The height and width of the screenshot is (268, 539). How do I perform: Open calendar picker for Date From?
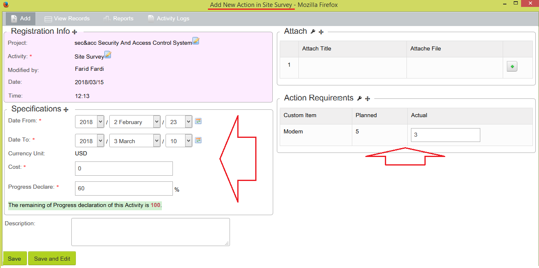198,121
